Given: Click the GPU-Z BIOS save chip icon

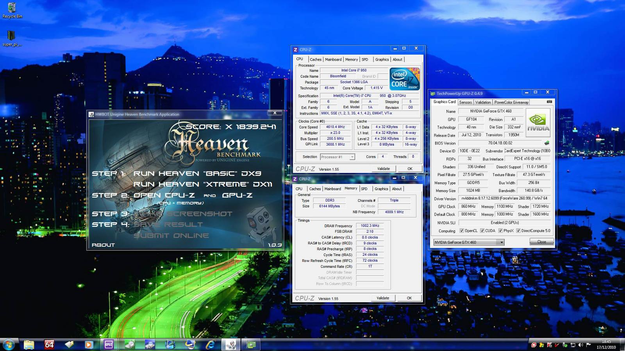Looking at the screenshot, I should tap(546, 143).
